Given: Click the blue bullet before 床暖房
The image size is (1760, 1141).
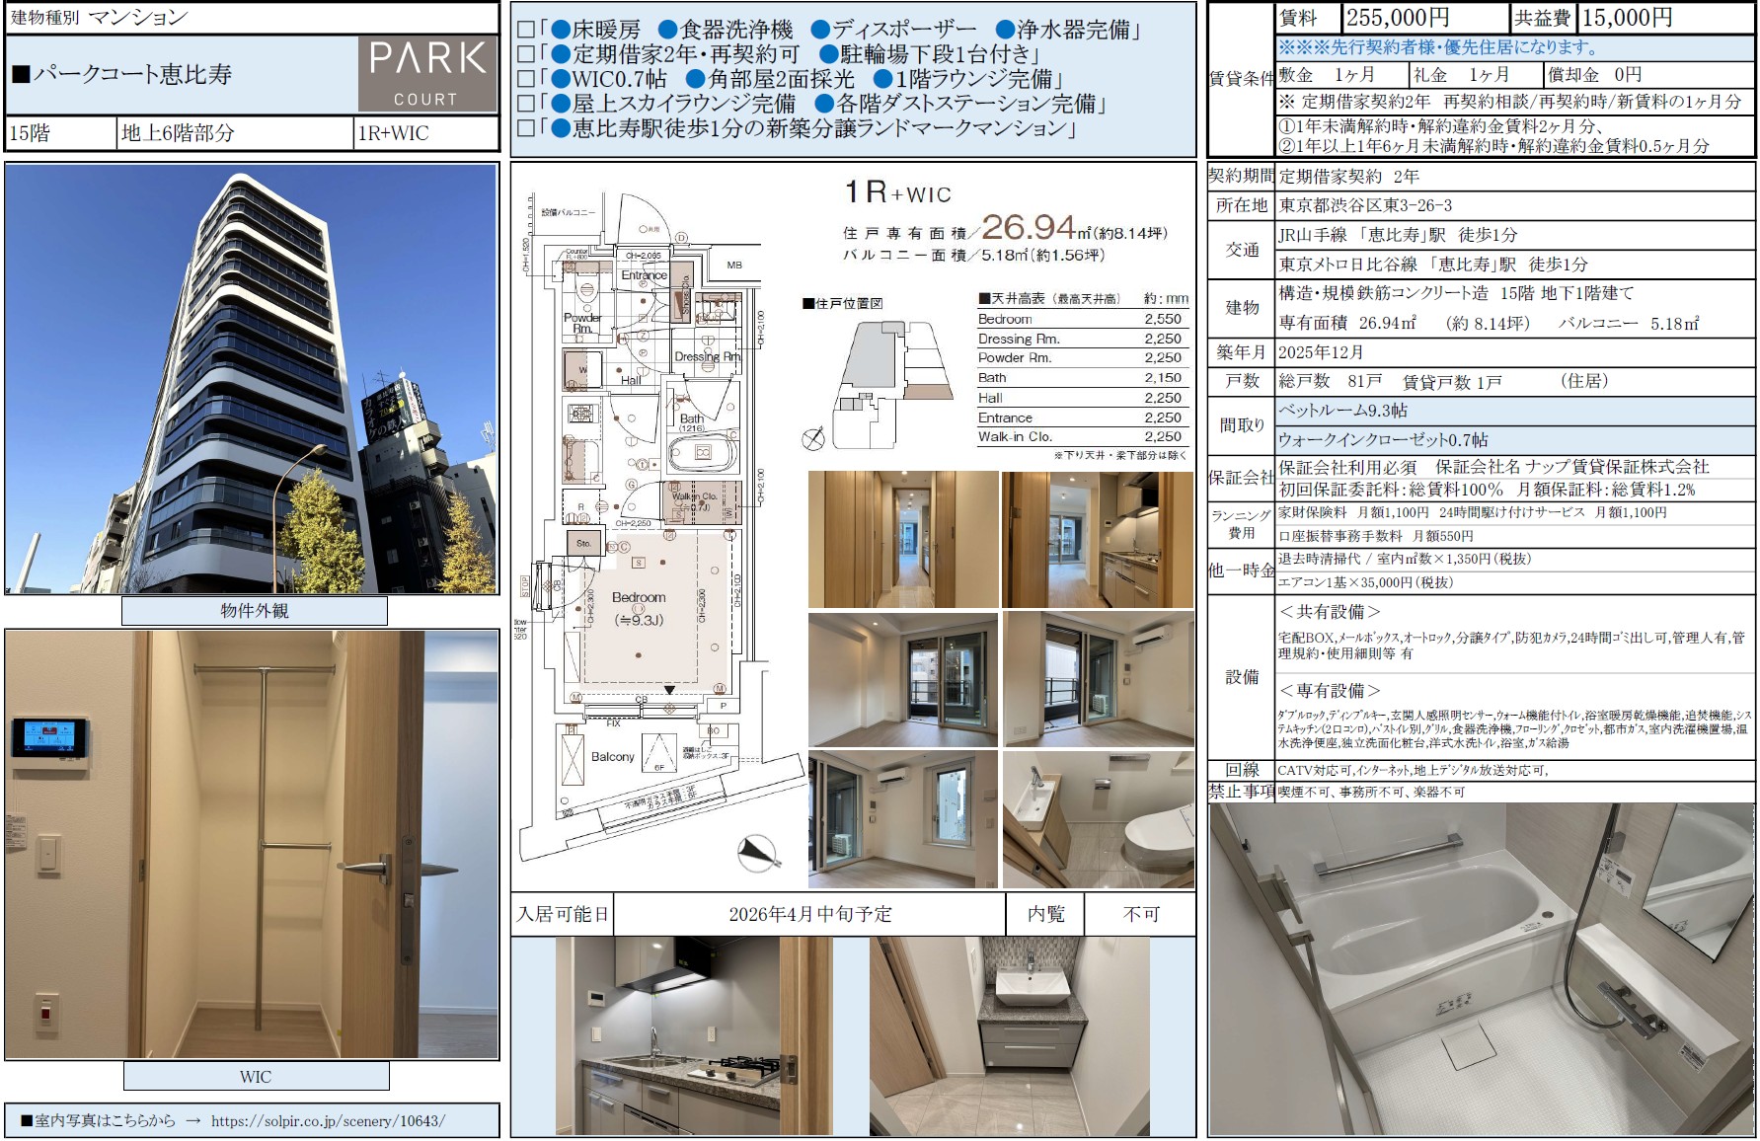Looking at the screenshot, I should tap(561, 31).
